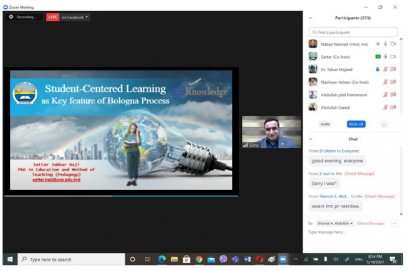The height and width of the screenshot is (271, 408).
Task: Unmute Abdullah jalal Hamanoori's microphone
Action: tap(386, 95)
